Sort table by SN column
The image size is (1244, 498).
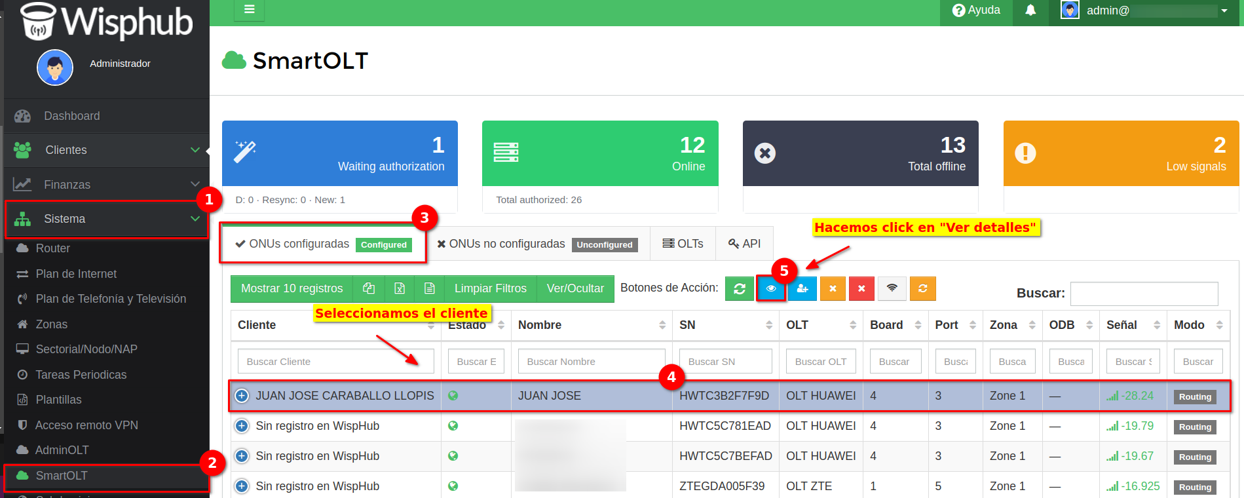coord(725,325)
